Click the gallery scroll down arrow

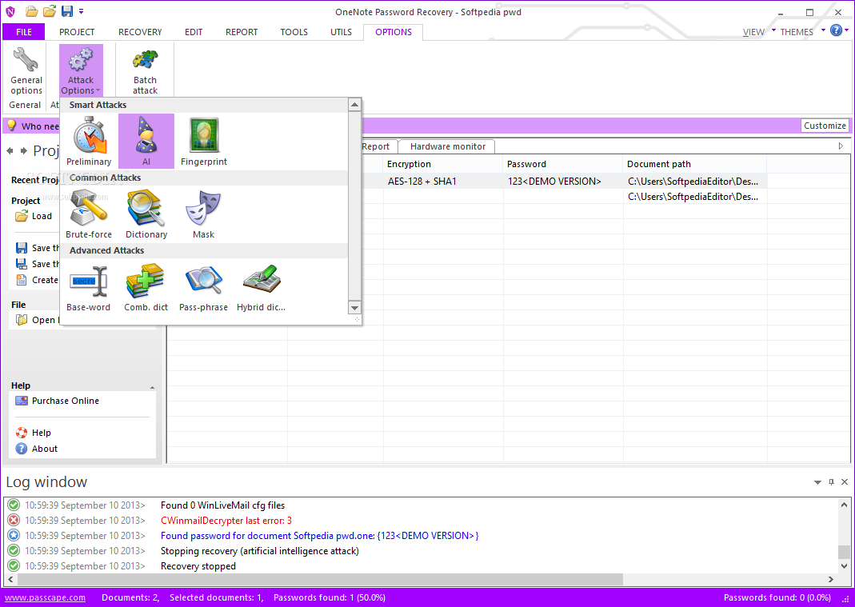point(354,308)
